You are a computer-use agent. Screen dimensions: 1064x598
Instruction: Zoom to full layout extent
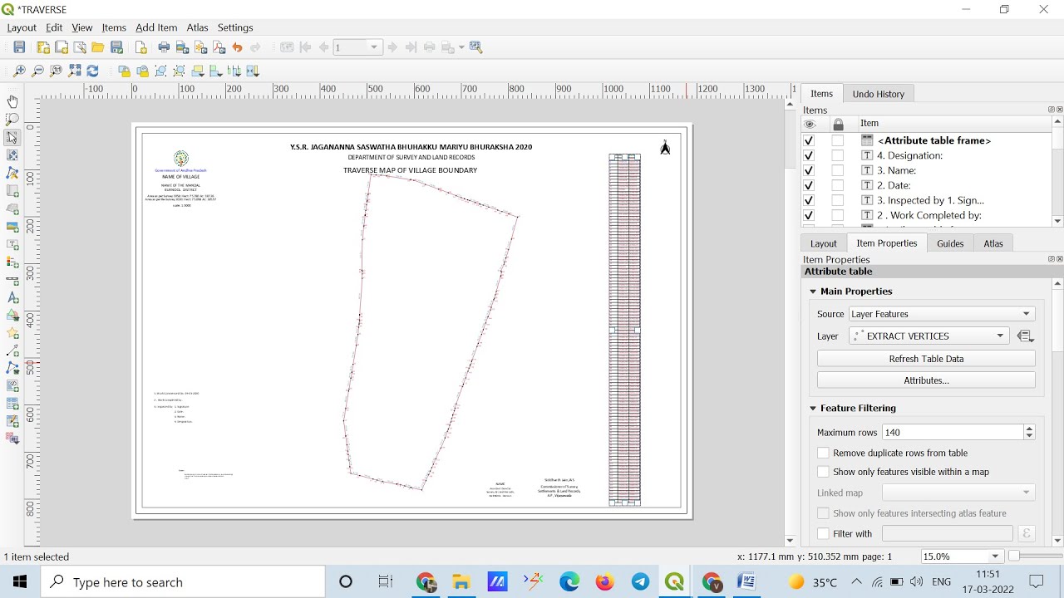pyautogui.click(x=74, y=71)
